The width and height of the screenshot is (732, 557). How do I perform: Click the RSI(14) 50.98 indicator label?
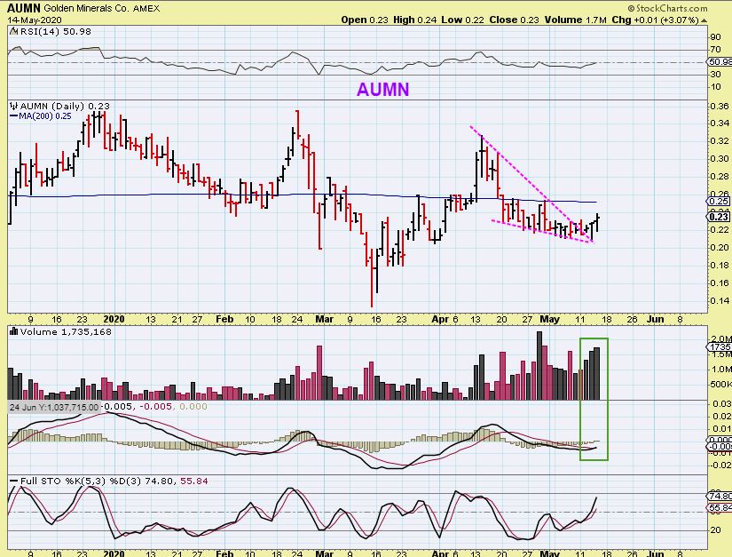(55, 32)
